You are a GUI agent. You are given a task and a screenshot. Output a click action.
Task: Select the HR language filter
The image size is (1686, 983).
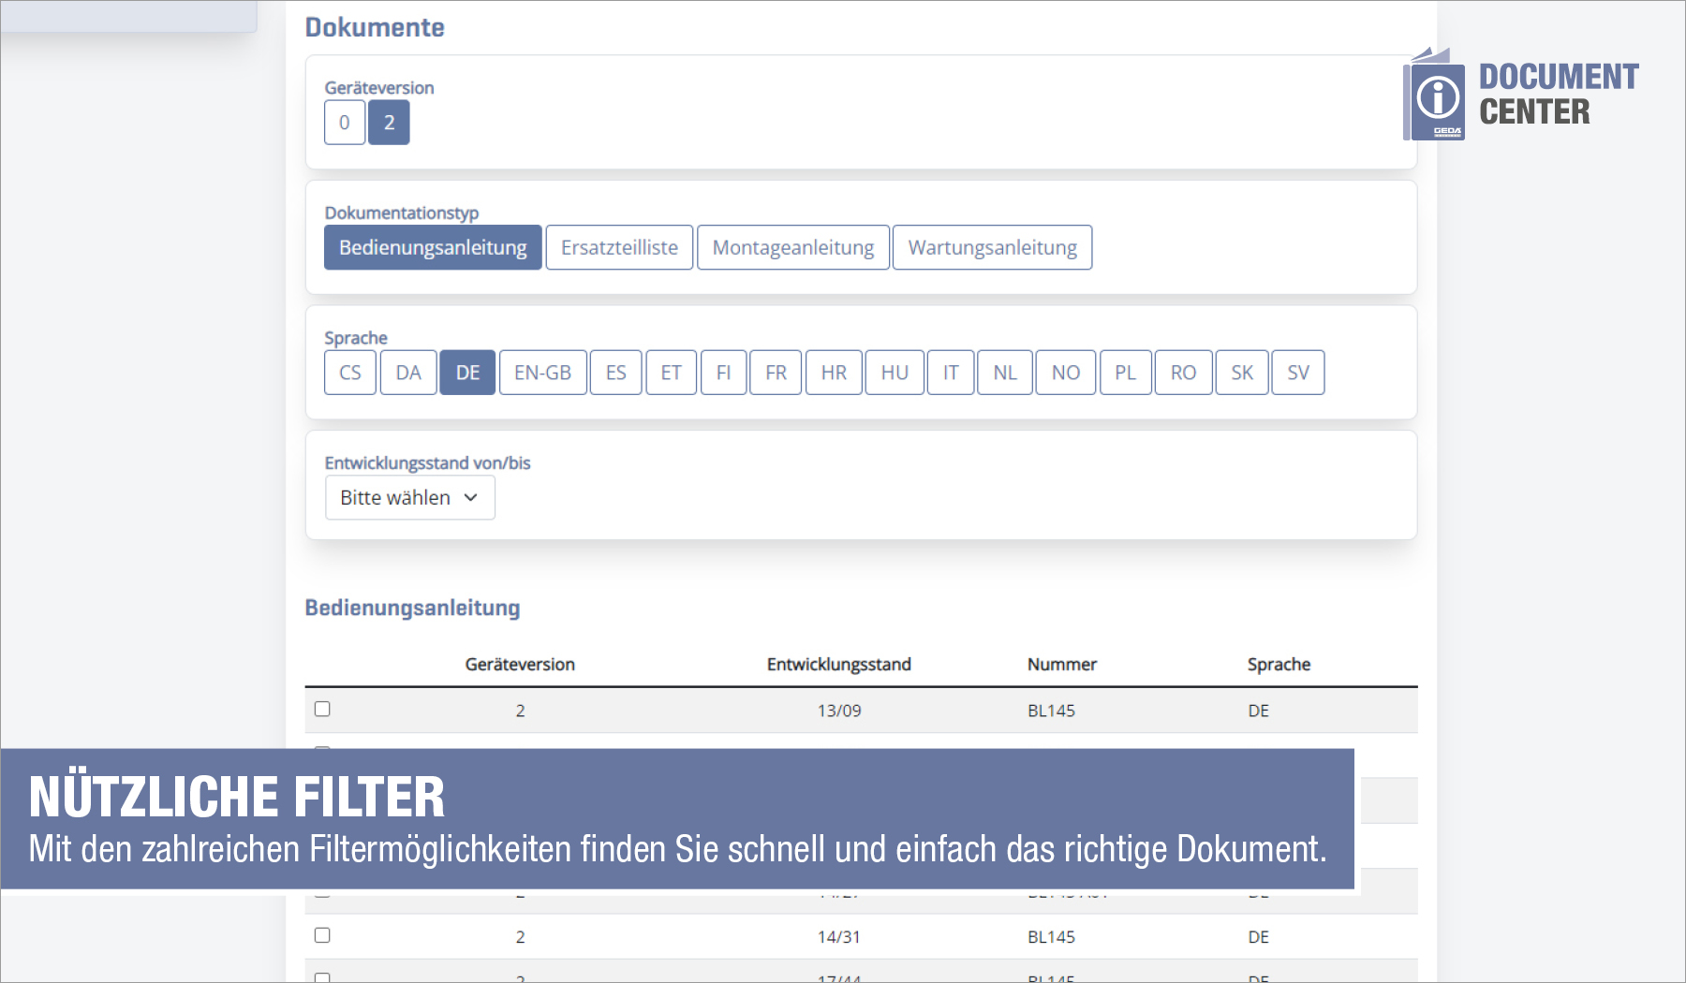click(834, 373)
